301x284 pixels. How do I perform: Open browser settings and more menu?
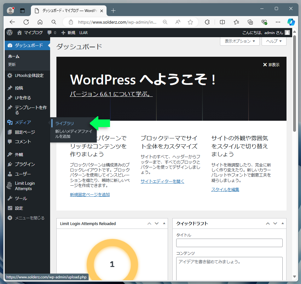point(278,22)
